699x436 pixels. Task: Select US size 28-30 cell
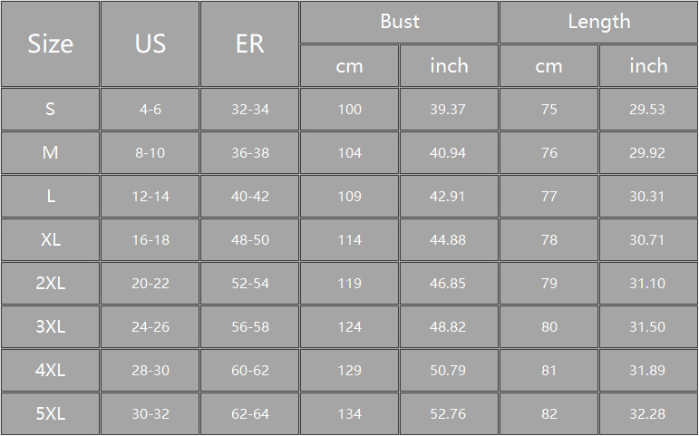pos(150,371)
